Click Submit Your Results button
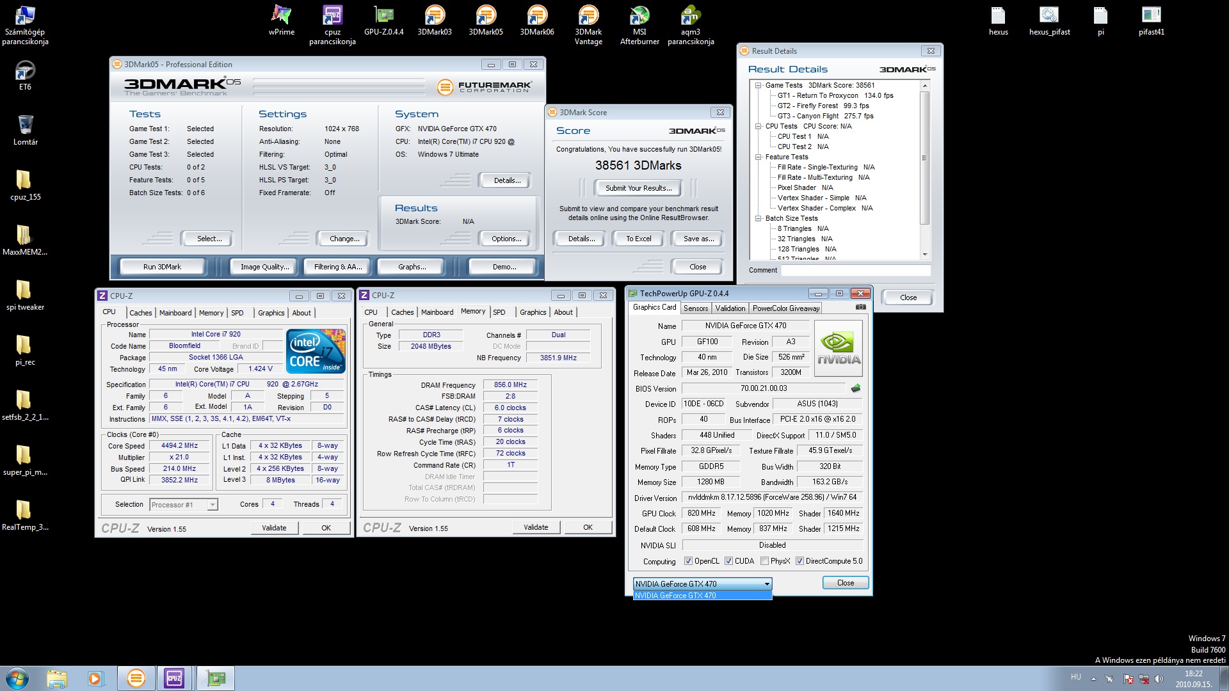Viewport: 1229px width, 691px height. tap(638, 188)
